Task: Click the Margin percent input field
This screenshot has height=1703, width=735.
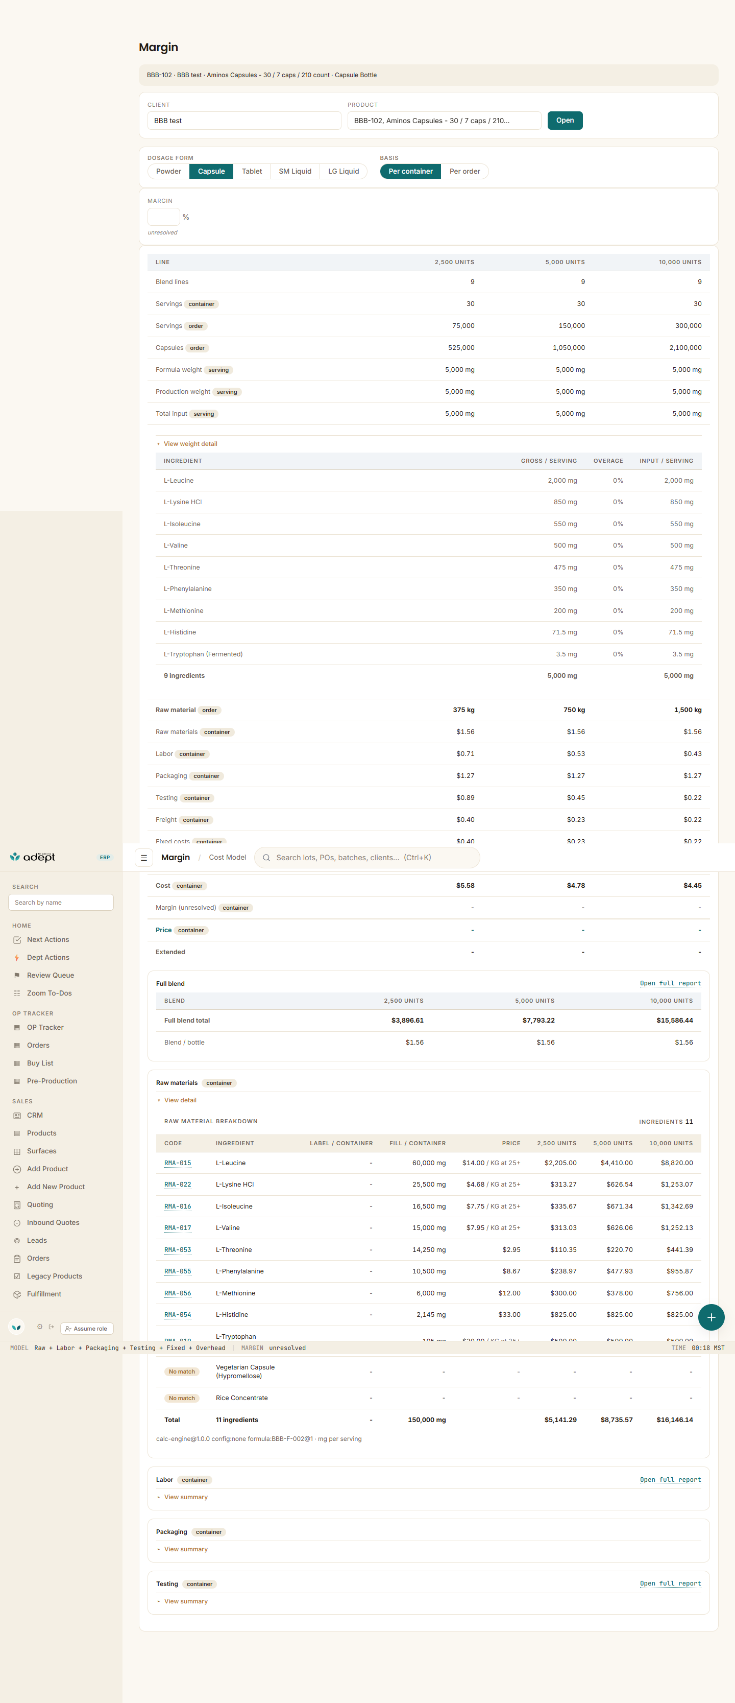Action: pyautogui.click(x=164, y=217)
